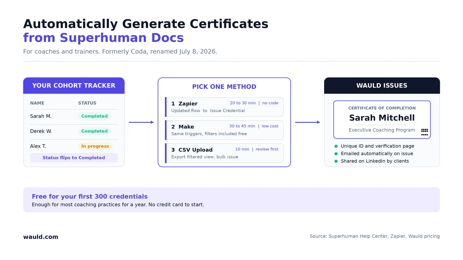Screen dimensions: 463x260
Task: Click the YOUR COHORT TRACKER header
Action: (x=74, y=86)
